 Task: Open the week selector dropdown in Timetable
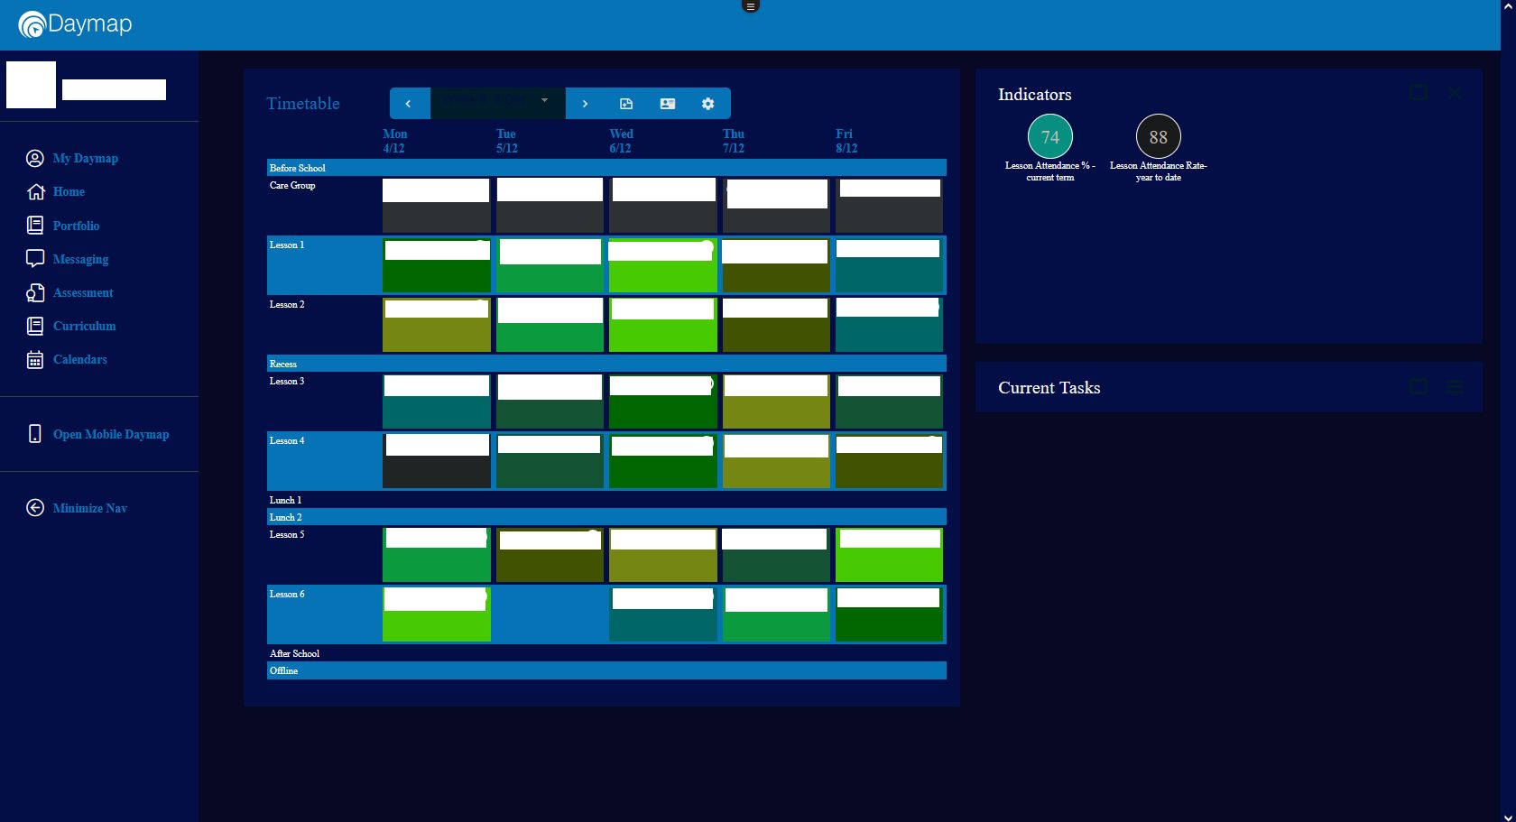pyautogui.click(x=497, y=104)
